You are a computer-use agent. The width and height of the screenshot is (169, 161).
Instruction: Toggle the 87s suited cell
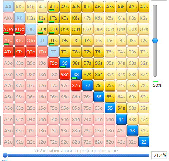87,74
